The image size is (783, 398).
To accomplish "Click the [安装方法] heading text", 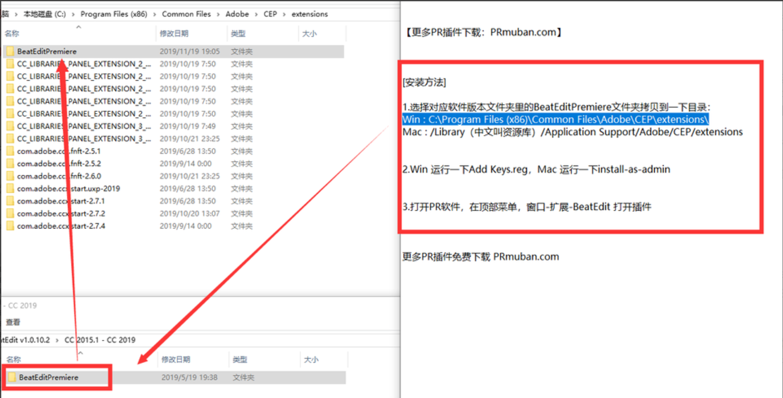I will 424,82.
